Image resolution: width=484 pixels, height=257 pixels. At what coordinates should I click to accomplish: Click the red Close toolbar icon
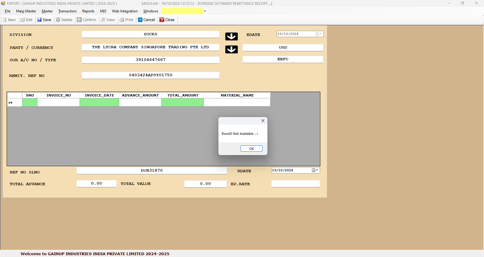point(162,20)
